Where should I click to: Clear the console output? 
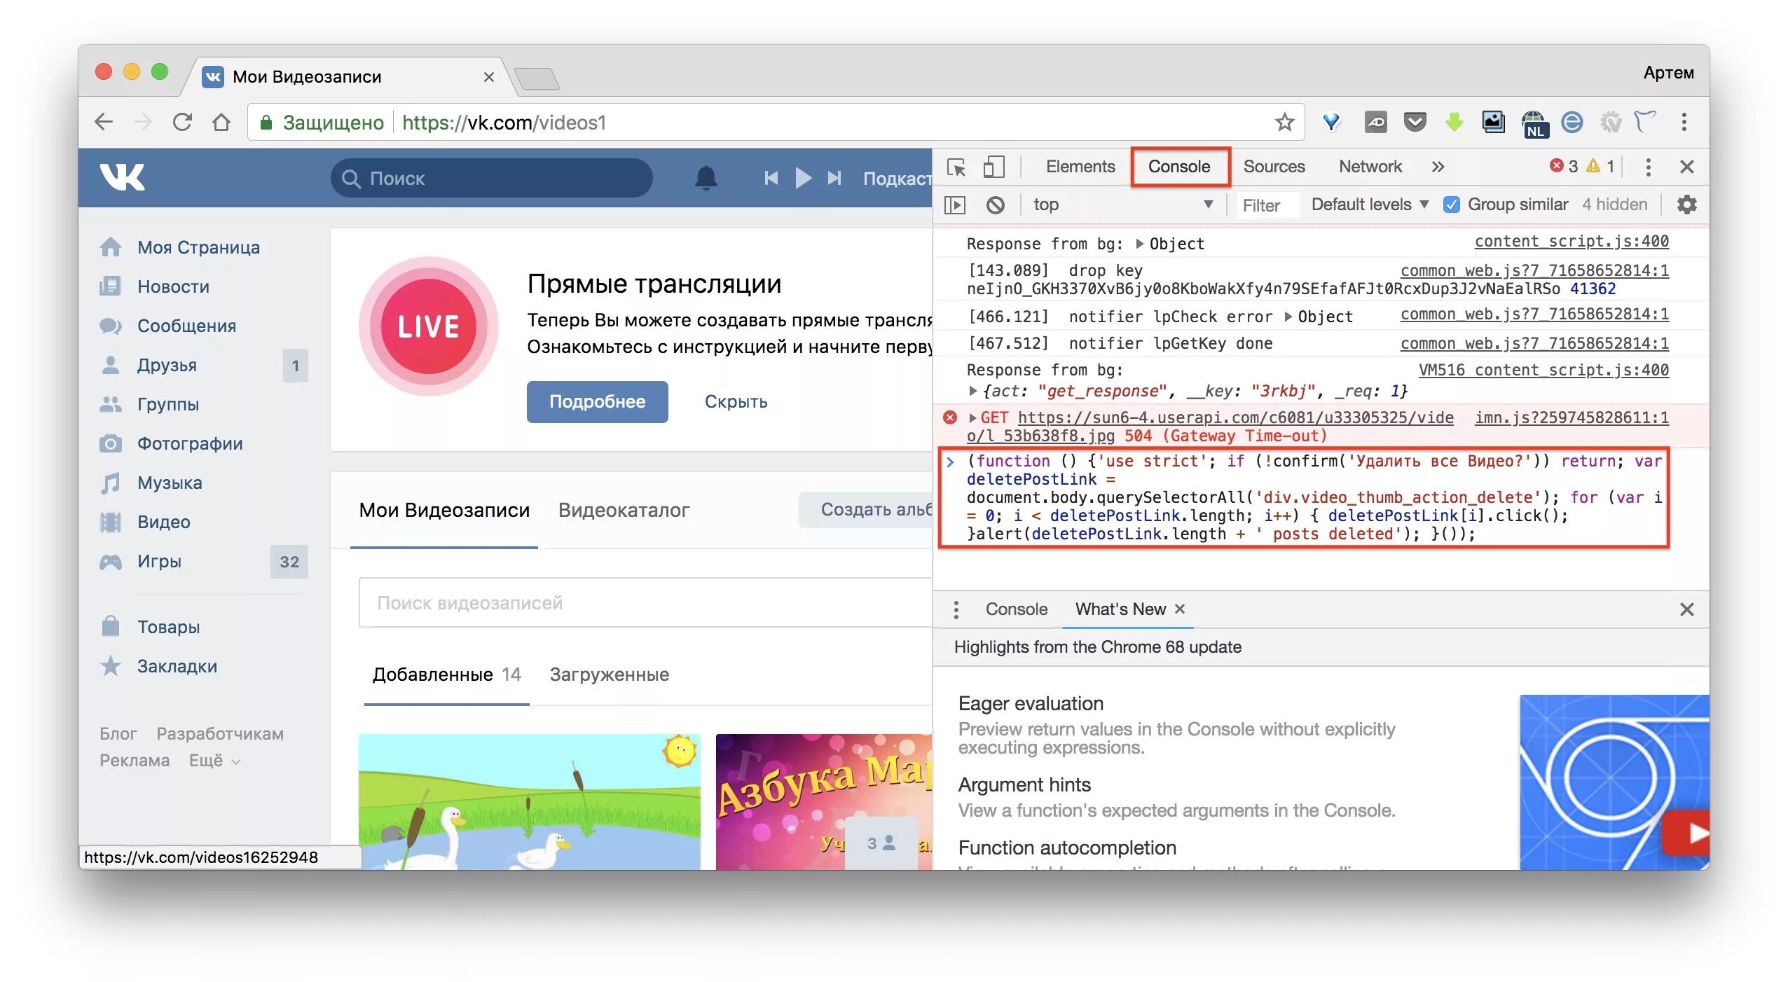pos(995,205)
